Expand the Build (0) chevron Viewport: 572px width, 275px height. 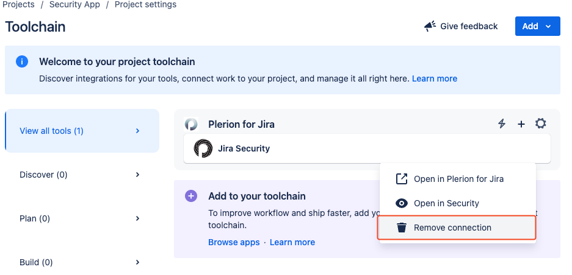(137, 262)
